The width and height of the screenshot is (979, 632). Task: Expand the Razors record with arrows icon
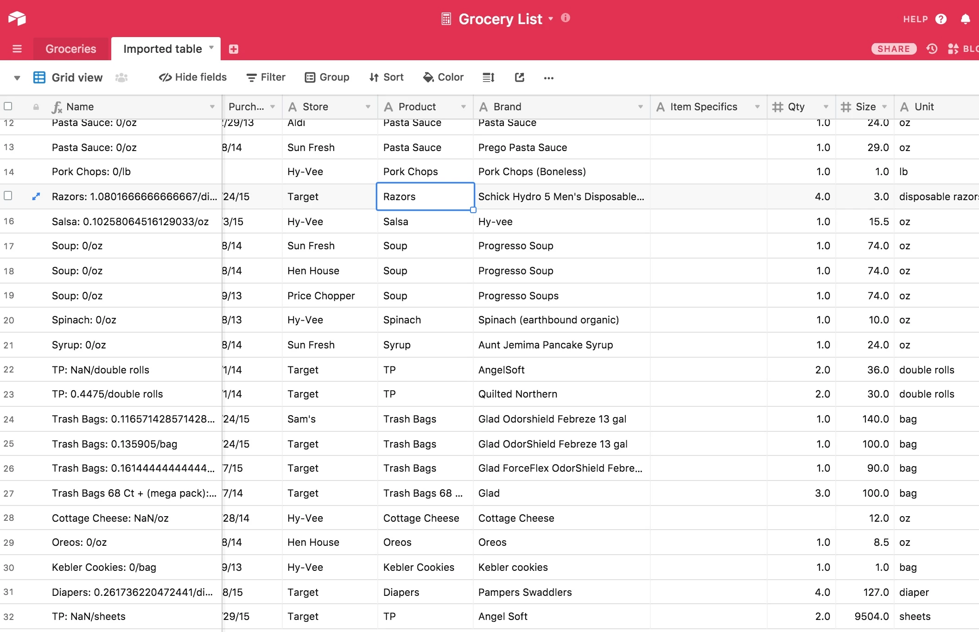click(x=36, y=196)
